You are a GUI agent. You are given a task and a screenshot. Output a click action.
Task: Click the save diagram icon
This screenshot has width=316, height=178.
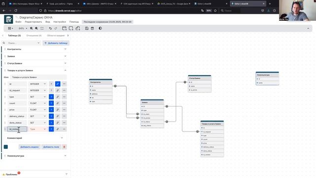point(87,29)
